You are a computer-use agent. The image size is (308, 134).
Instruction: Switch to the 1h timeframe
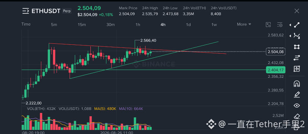(138, 24)
